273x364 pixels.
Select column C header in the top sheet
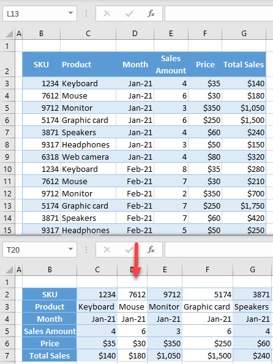tap(88, 34)
